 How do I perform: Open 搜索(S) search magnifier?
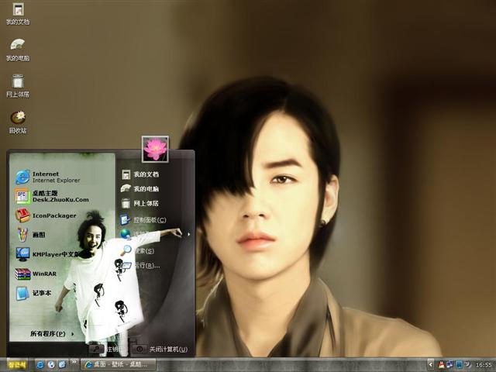tap(137, 250)
